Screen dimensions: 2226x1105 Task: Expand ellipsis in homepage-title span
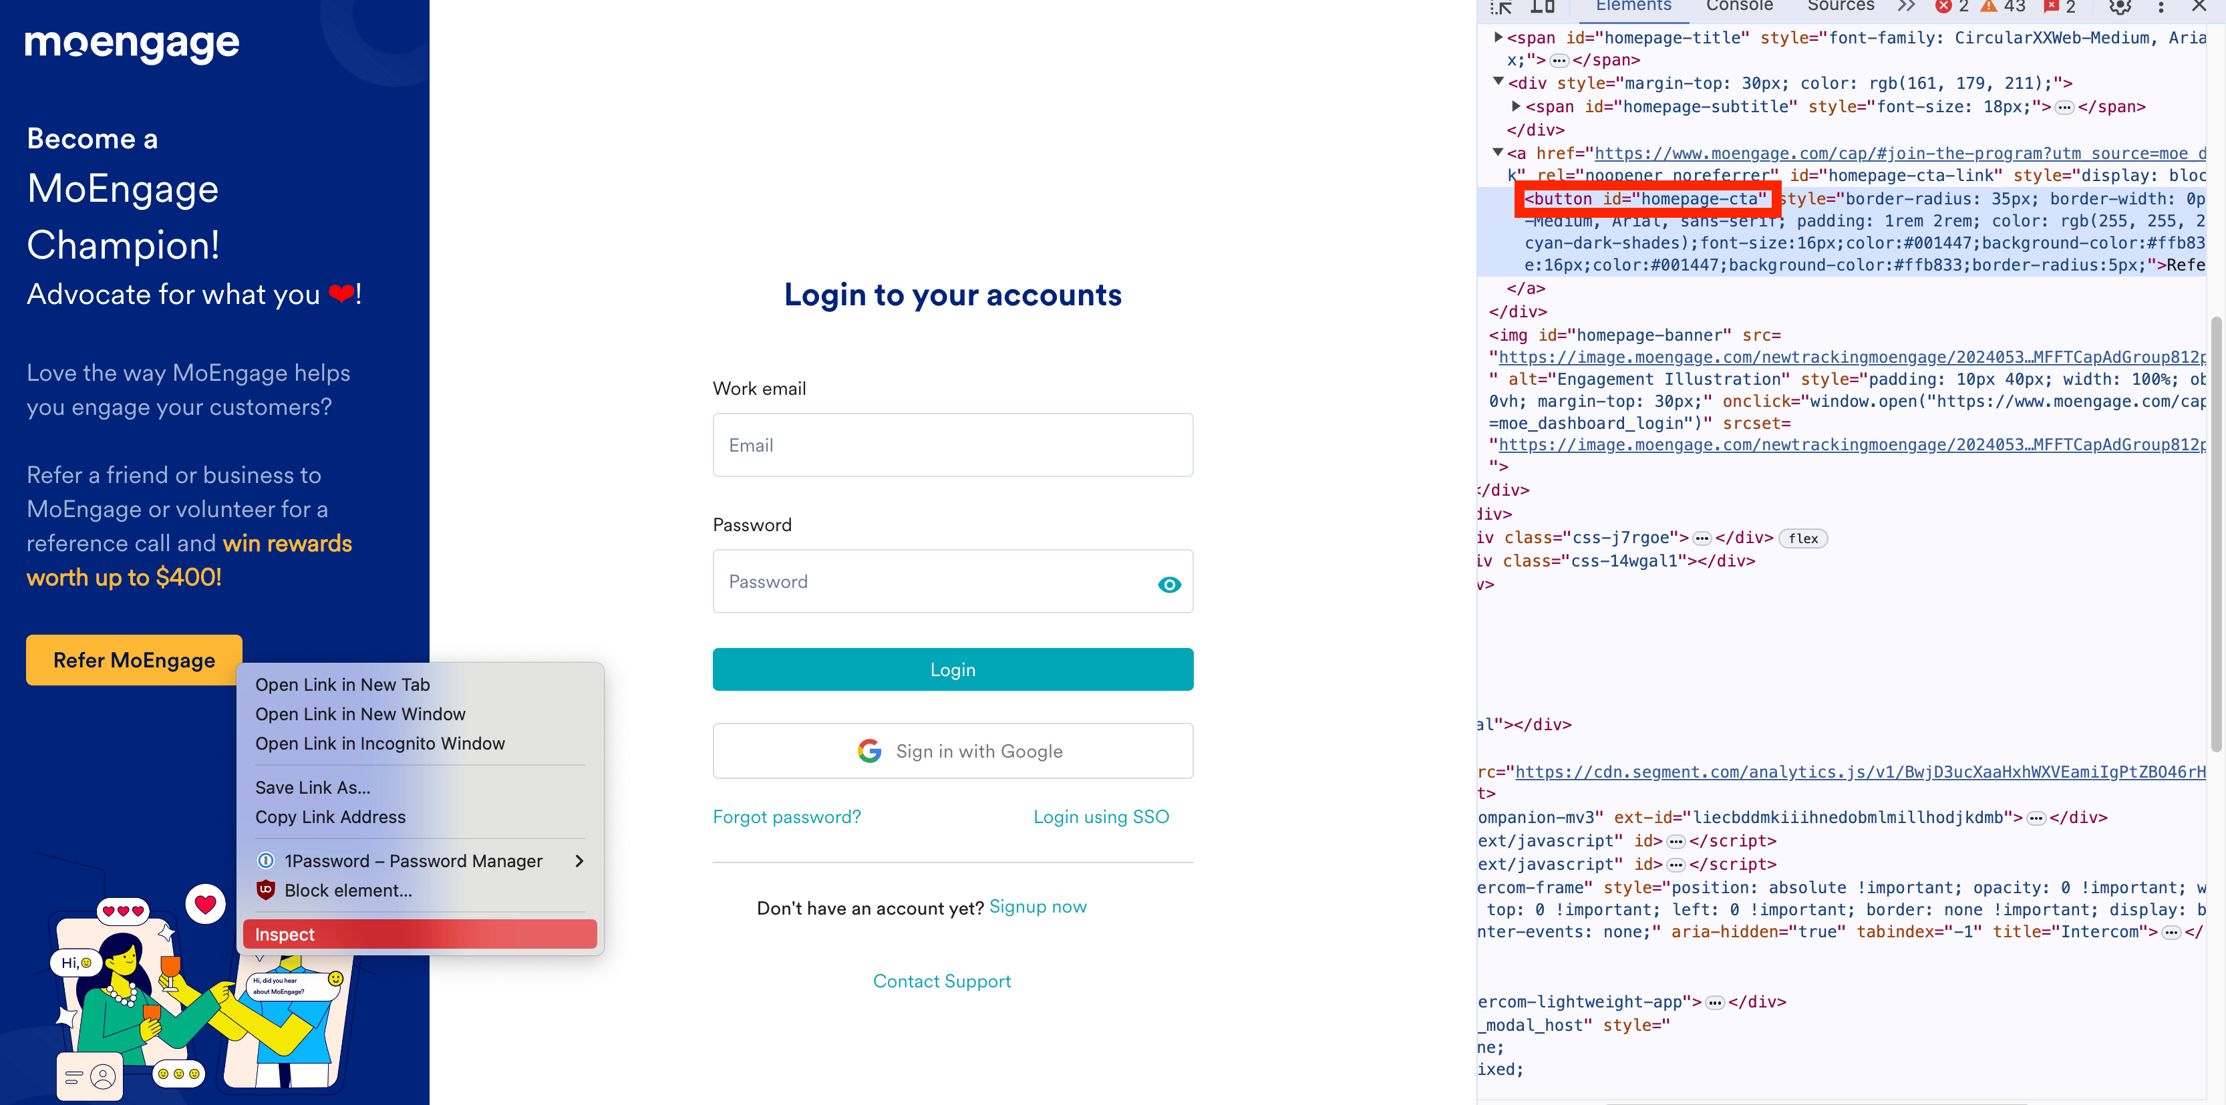[x=1559, y=61]
